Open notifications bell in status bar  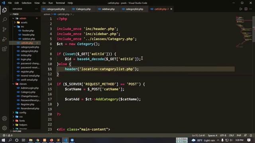pyautogui.click(x=251, y=135)
